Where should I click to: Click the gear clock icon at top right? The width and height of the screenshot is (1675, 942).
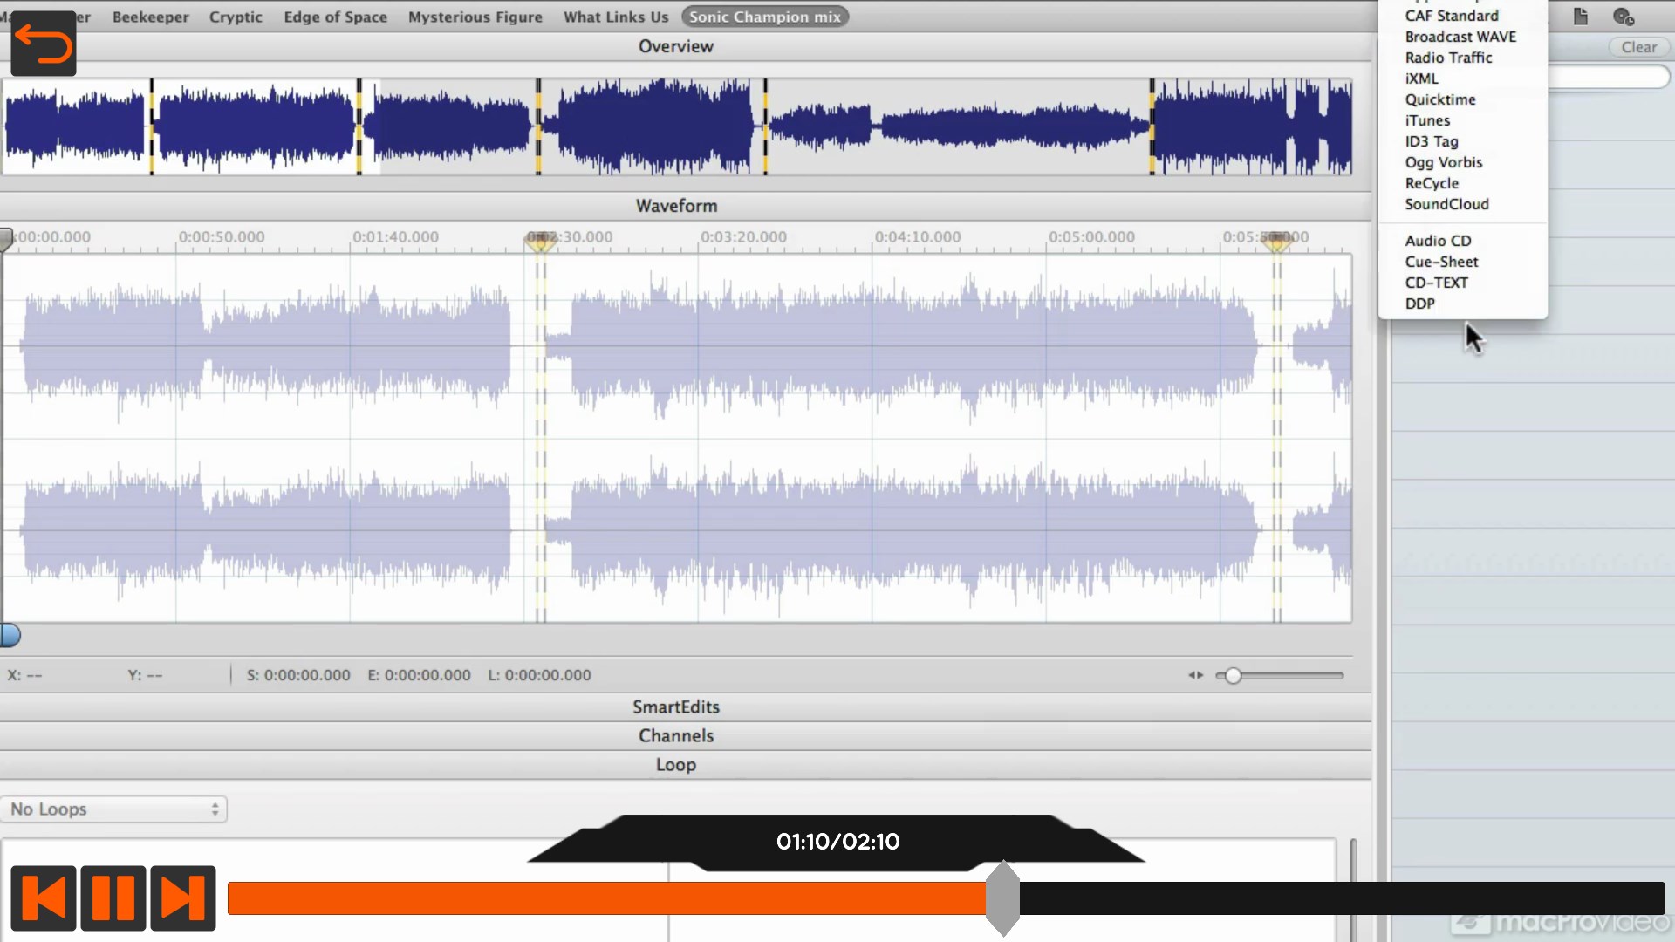[x=1623, y=17]
